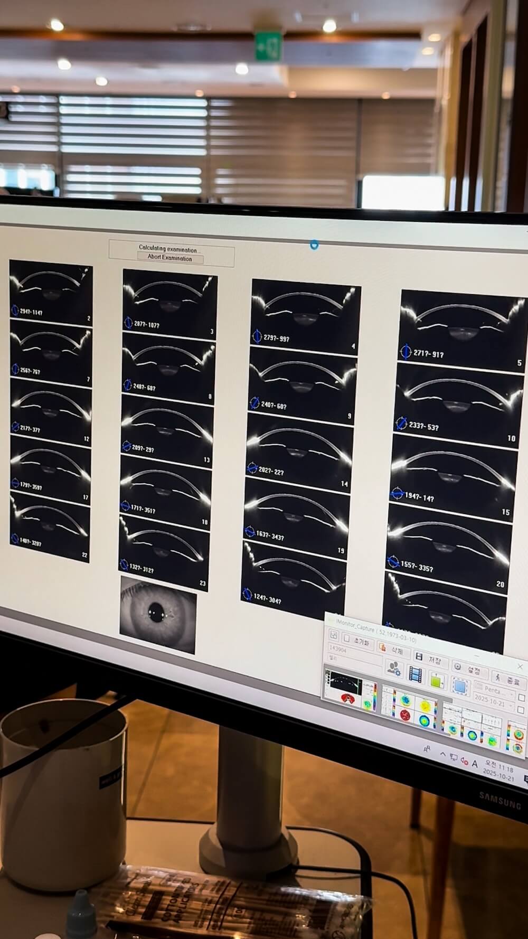Select scan image number 9

click(303, 384)
